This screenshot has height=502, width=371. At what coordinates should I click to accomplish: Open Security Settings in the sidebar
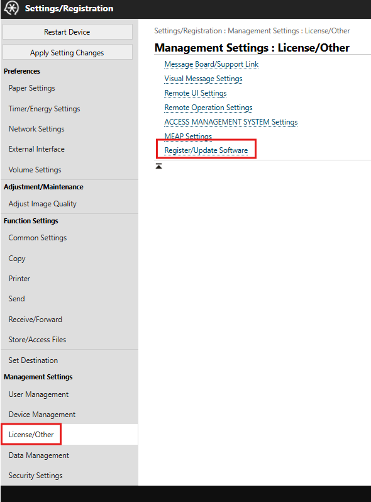coord(36,476)
